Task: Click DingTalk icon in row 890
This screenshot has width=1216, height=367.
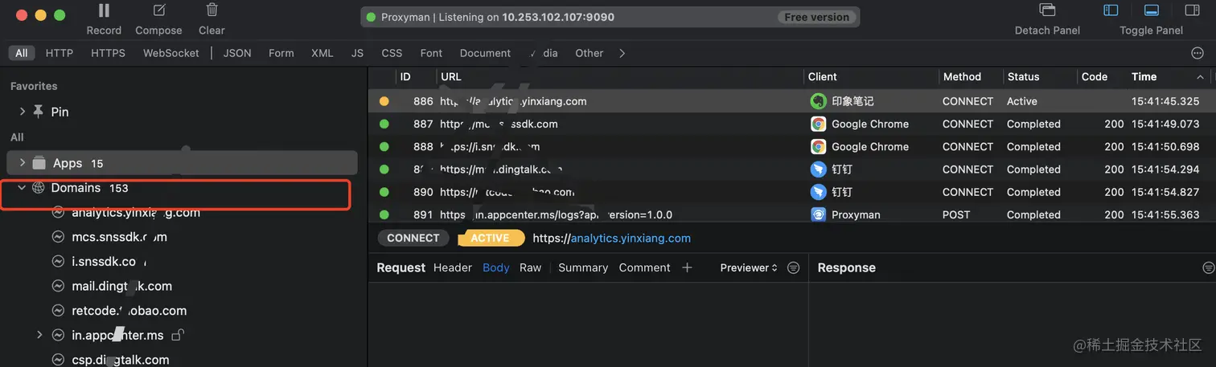Action: (818, 192)
